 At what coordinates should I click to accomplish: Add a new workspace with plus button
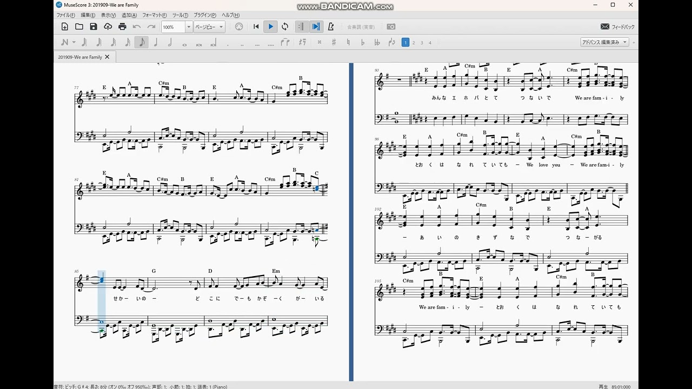coord(634,42)
